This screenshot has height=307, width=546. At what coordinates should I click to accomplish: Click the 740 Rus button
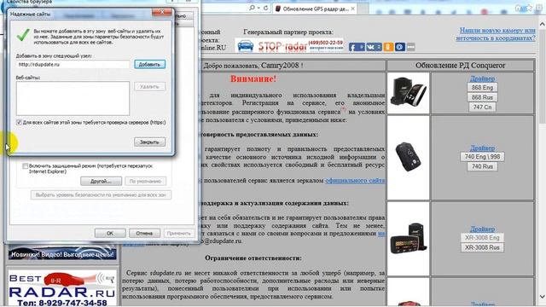pos(482,166)
